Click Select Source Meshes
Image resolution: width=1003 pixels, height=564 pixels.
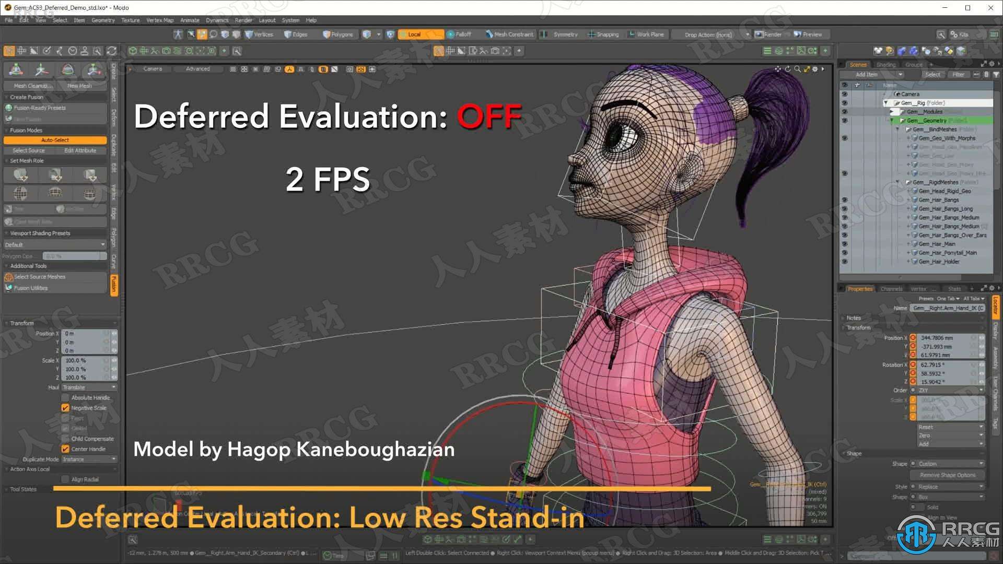click(x=55, y=277)
